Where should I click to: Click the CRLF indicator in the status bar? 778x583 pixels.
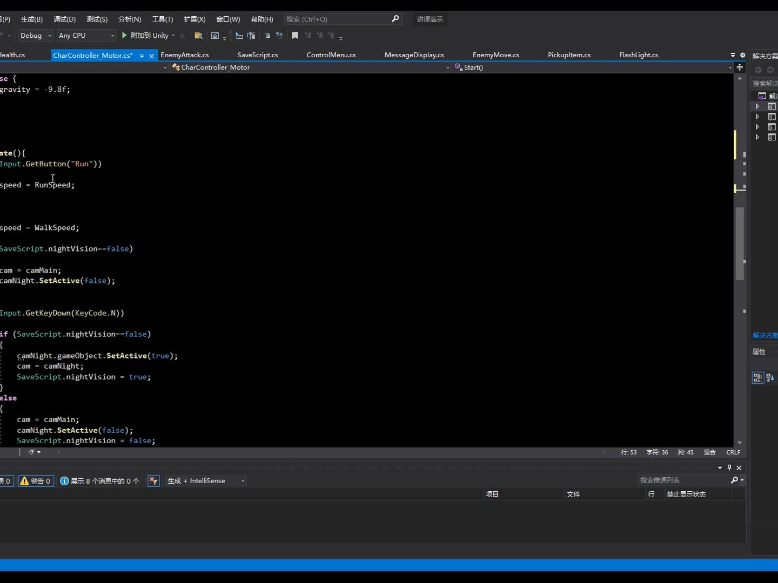click(x=733, y=452)
